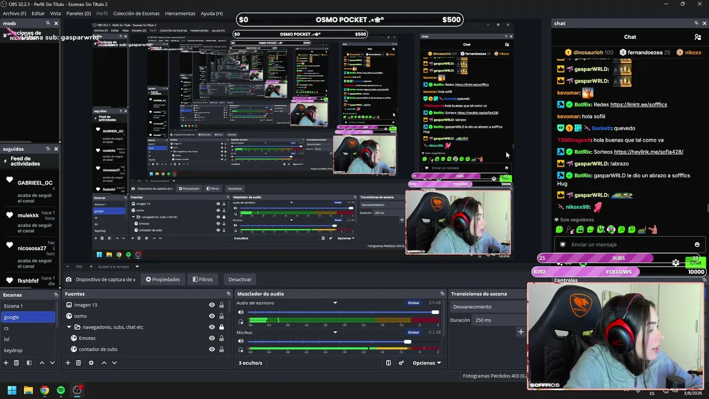Move scene down in Escenas toolbar
Viewport: 709px width, 399px height.
tap(53, 363)
